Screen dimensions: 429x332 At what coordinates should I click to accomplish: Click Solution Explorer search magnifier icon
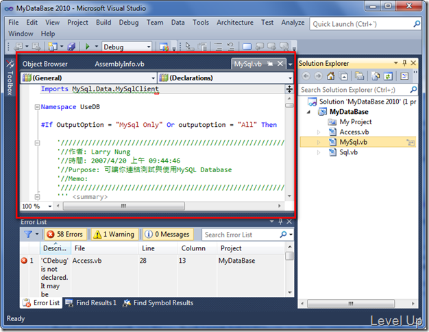tap(413, 90)
